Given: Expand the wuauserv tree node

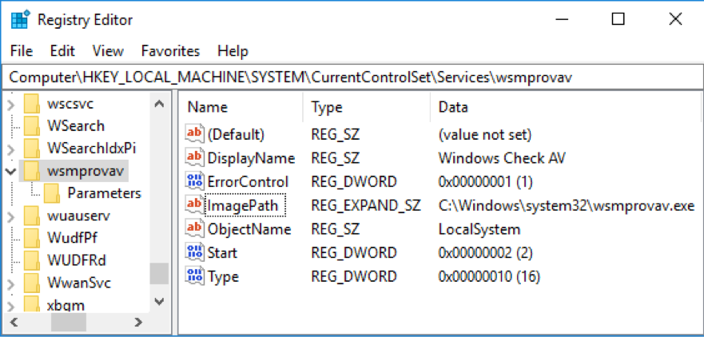Looking at the screenshot, I should point(11,216).
